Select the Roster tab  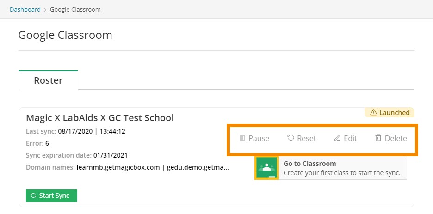click(x=48, y=80)
